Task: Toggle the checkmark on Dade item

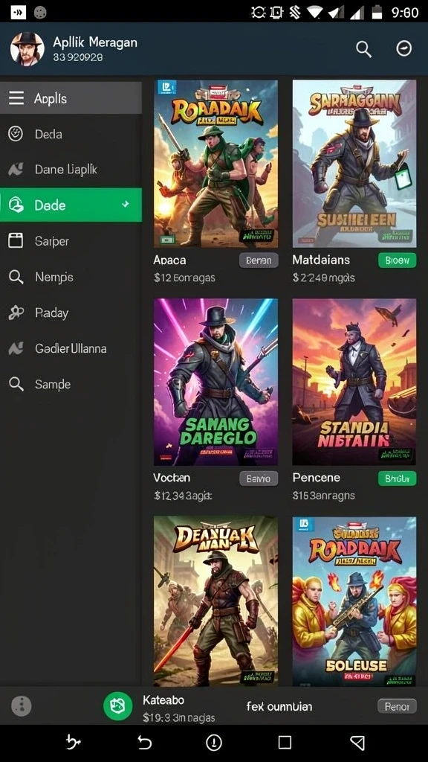Action: 126,205
